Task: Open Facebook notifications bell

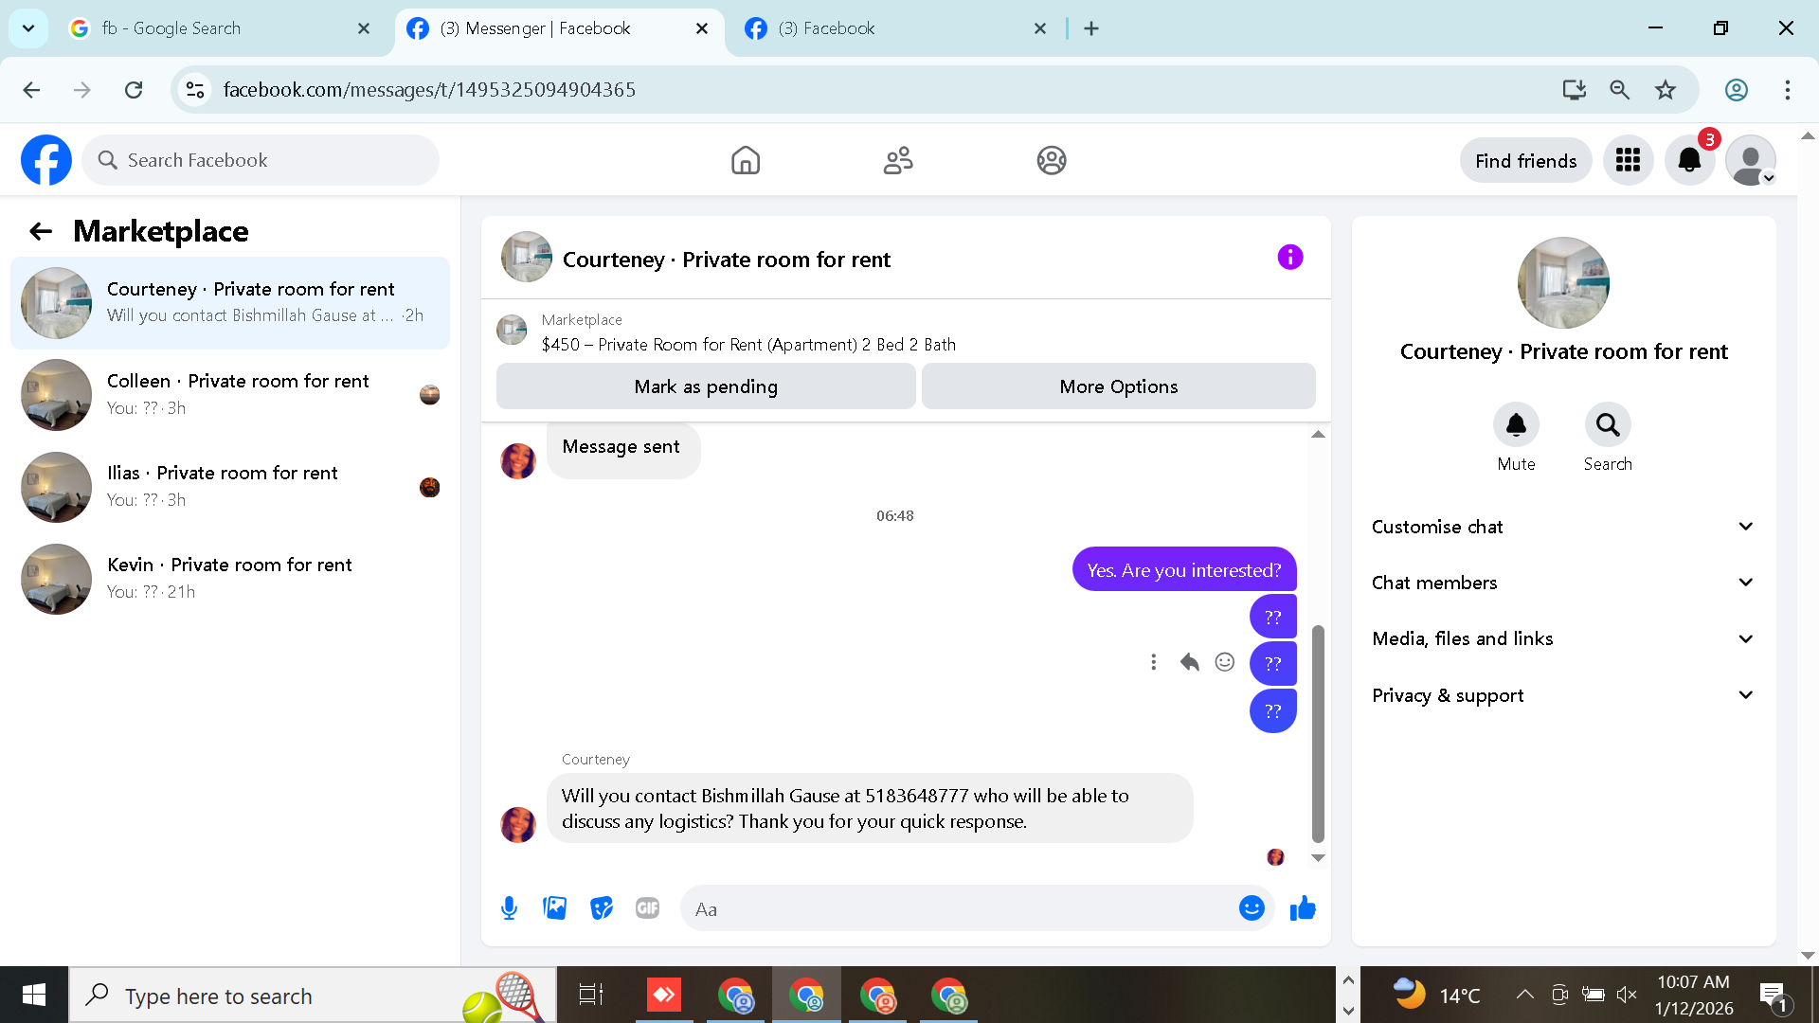Action: click(x=1689, y=160)
